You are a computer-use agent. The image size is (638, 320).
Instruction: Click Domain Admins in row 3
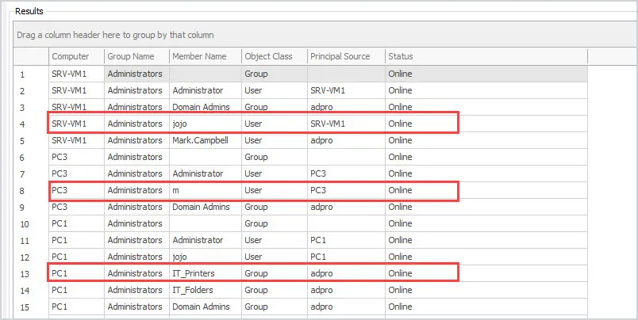pos(201,107)
